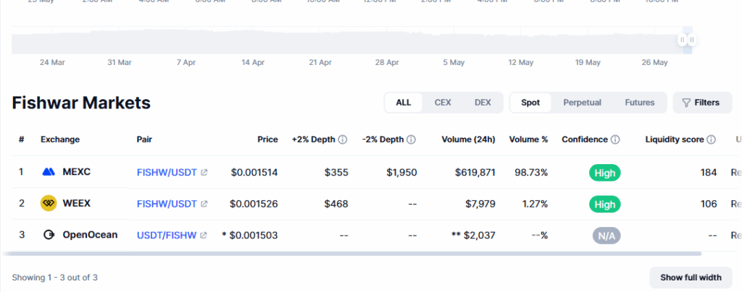The height and width of the screenshot is (292, 742).
Task: Click the 24 Mar date on timeline
Action: [x=52, y=62]
